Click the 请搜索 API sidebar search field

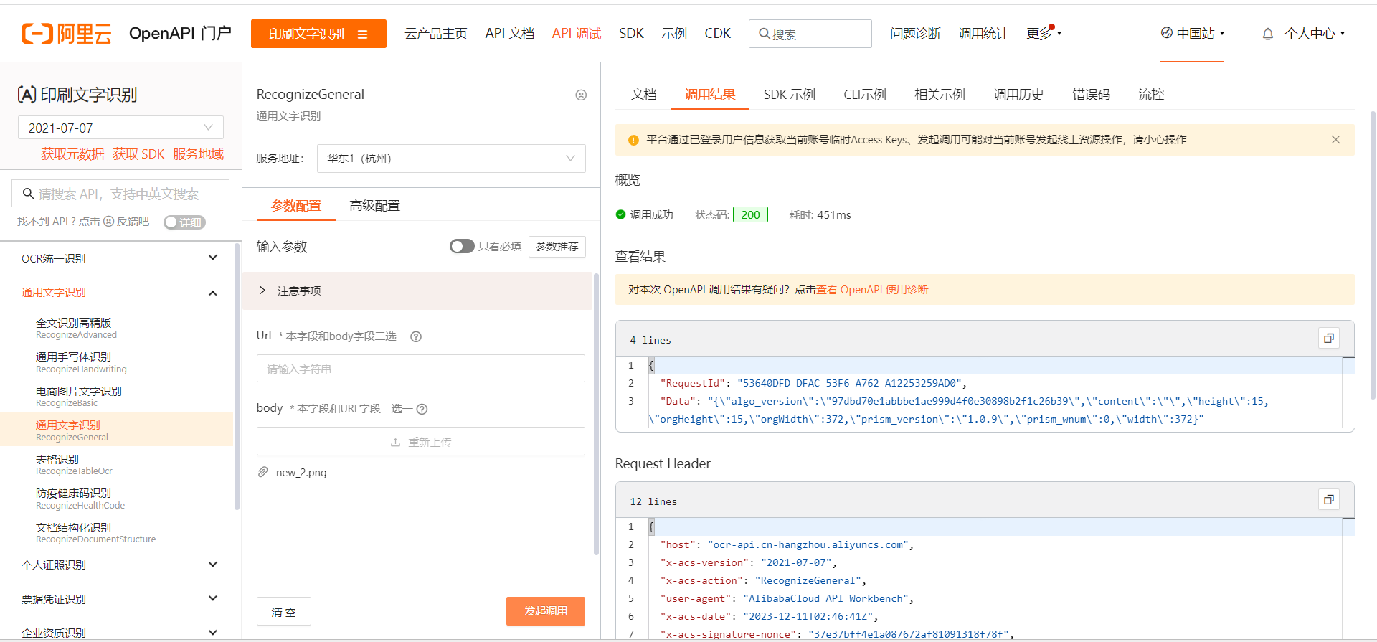(120, 194)
